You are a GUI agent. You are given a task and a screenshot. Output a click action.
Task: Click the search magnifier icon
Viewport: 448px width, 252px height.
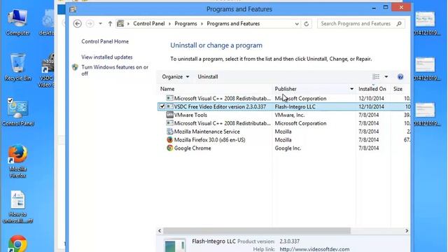coord(399,24)
